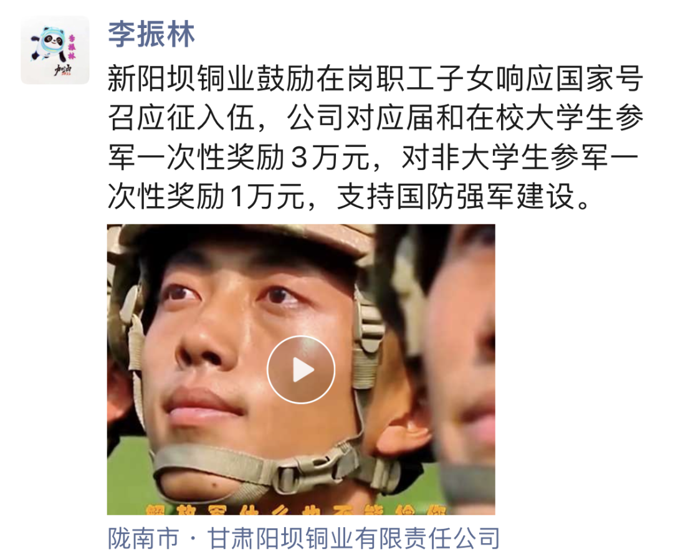Open location link 甘肃阳坝铜业有限责任公司
The height and width of the screenshot is (552, 673).
tap(354, 538)
